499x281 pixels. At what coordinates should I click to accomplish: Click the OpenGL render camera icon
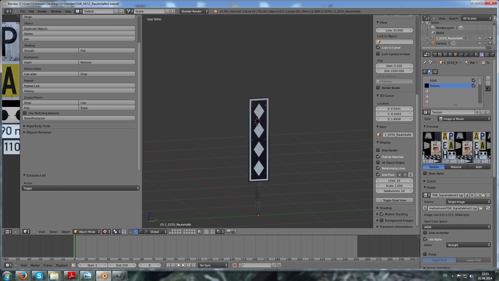pos(228,232)
